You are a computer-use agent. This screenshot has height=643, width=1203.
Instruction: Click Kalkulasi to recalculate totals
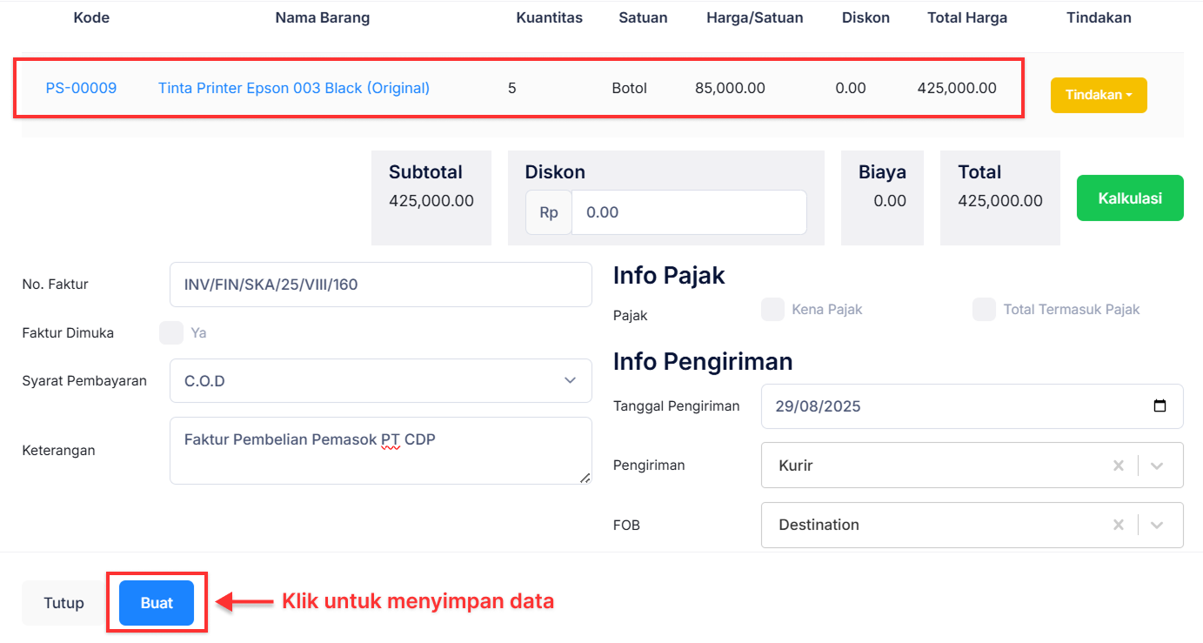point(1129,198)
